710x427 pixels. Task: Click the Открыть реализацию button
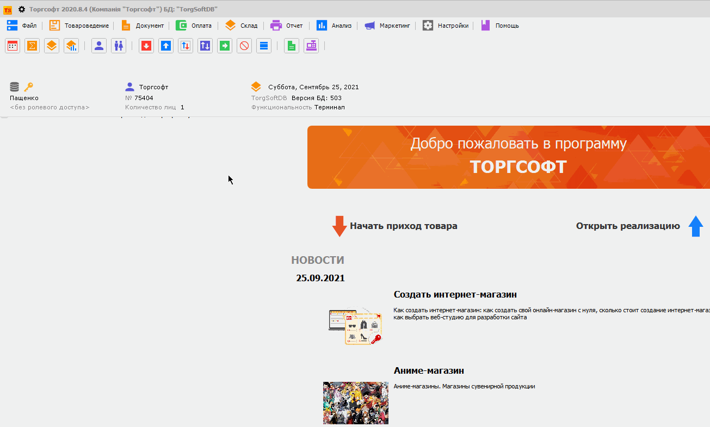tap(628, 226)
